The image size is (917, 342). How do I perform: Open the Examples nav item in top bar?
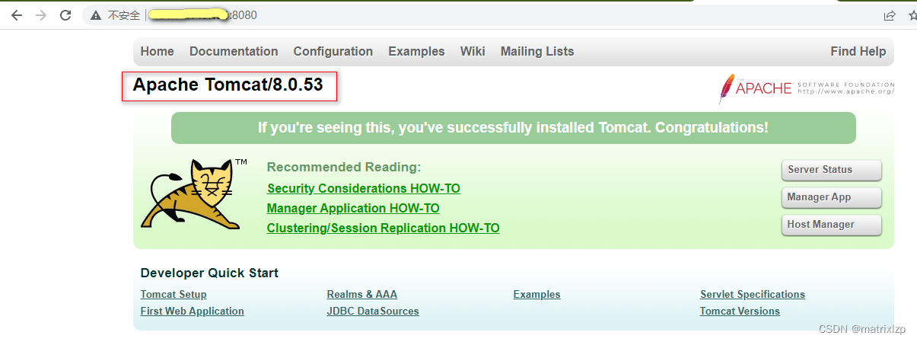[416, 52]
